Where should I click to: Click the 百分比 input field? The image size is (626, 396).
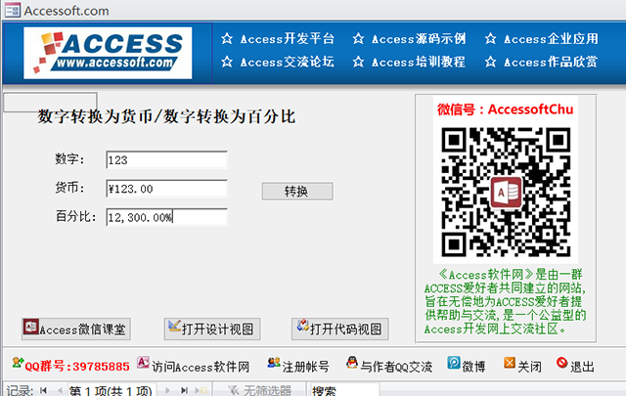167,217
